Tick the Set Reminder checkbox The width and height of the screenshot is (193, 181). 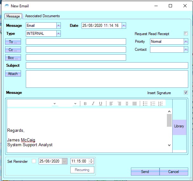coord(34,161)
